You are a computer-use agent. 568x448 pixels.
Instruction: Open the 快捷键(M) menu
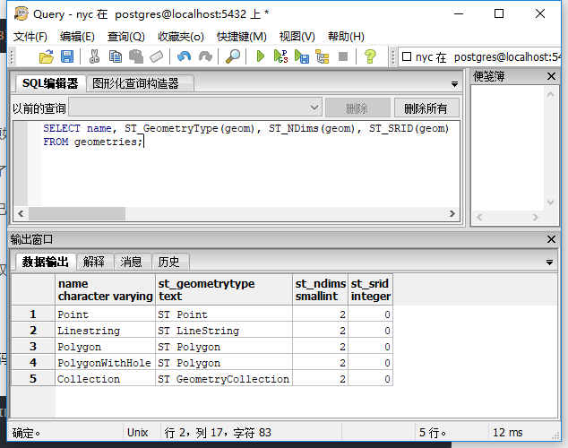pyautogui.click(x=242, y=37)
